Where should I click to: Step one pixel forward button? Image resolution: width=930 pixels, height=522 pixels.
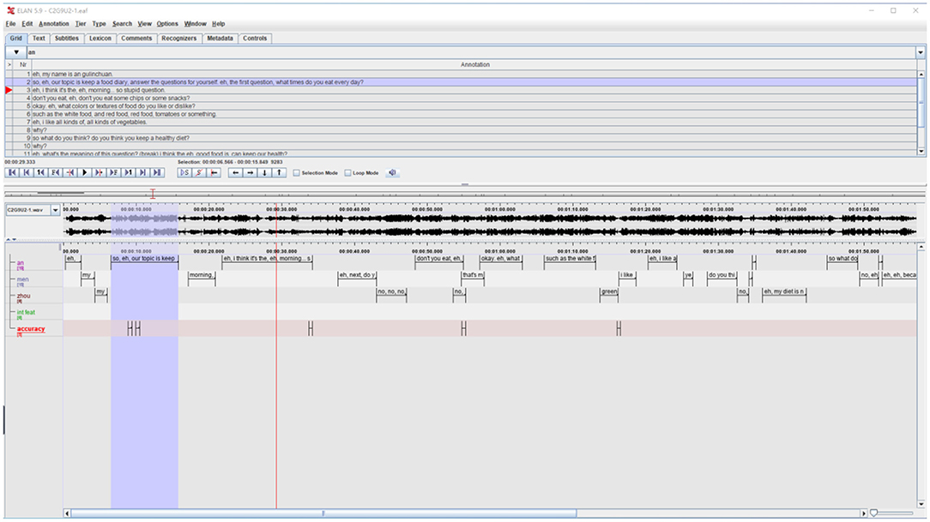(99, 172)
